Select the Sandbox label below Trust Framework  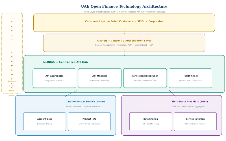(12, 96)
